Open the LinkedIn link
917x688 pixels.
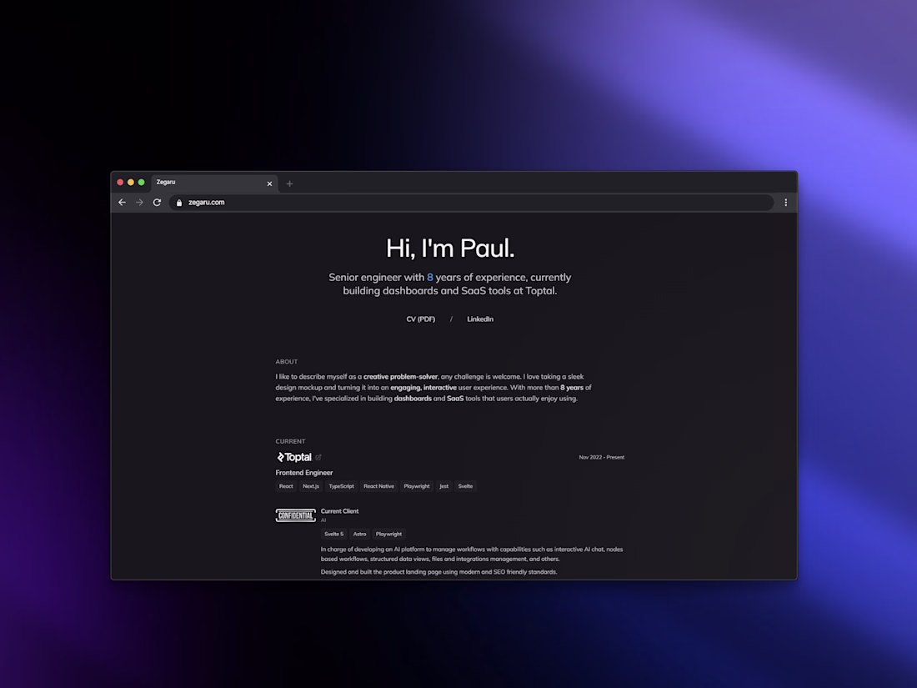coord(480,319)
